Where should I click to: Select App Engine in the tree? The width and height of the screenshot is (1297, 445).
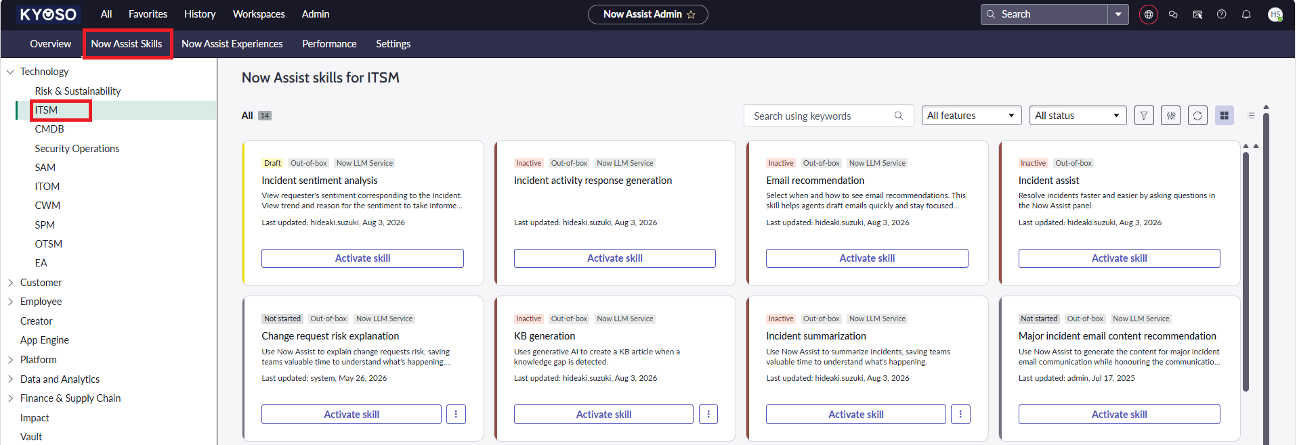point(45,340)
